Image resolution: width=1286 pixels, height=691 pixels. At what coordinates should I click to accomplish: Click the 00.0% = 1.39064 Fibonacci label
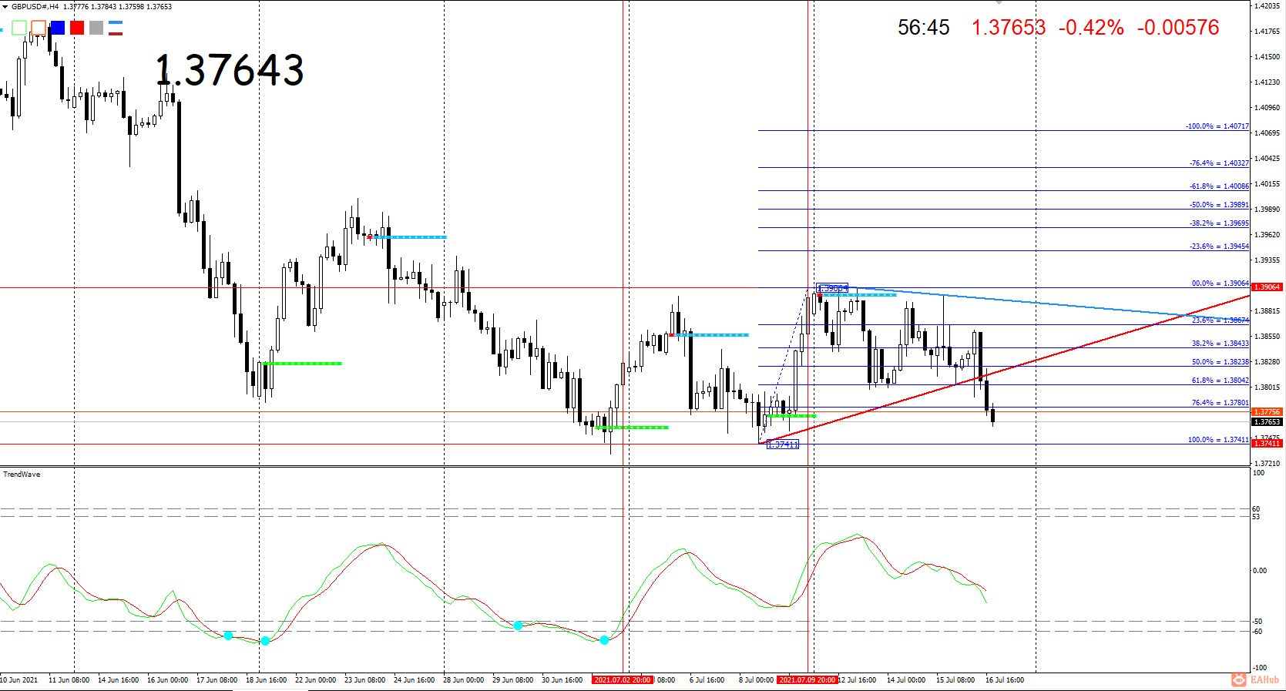[1221, 283]
